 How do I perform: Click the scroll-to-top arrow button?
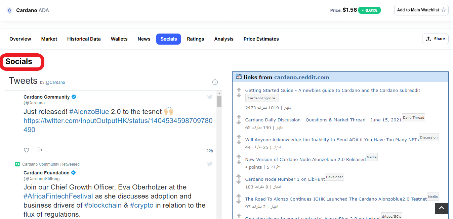[442, 208]
